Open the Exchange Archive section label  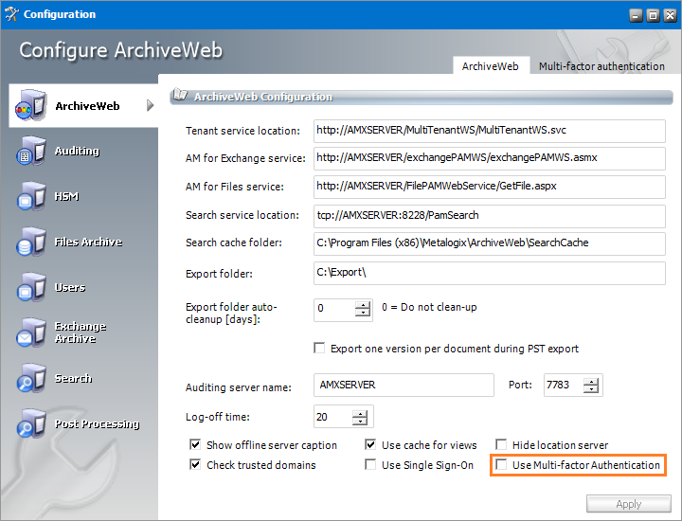click(x=81, y=332)
